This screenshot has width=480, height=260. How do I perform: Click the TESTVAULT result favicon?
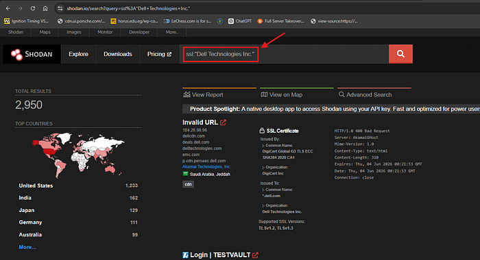pos(185,255)
